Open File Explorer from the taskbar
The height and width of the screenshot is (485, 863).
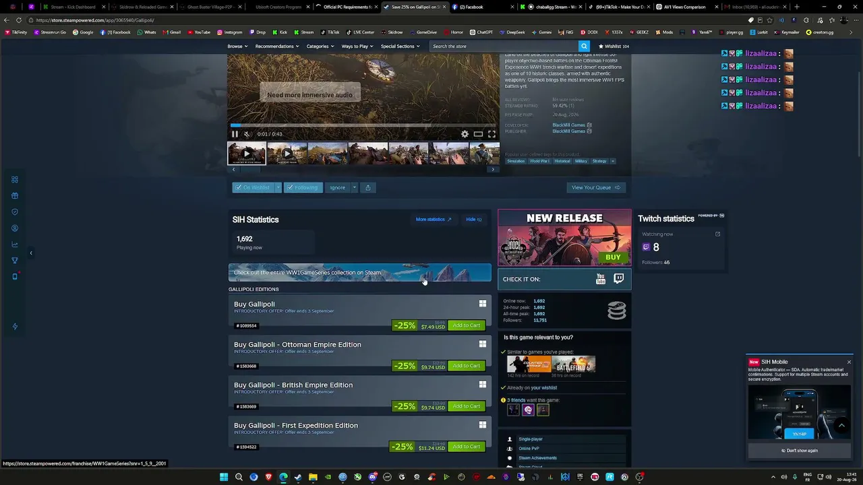point(313,477)
